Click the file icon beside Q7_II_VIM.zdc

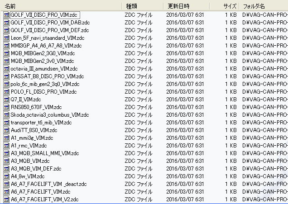click(x=6, y=100)
